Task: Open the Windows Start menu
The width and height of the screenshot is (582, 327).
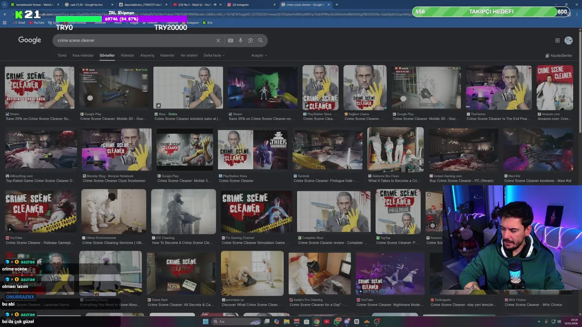Action: [206, 322]
